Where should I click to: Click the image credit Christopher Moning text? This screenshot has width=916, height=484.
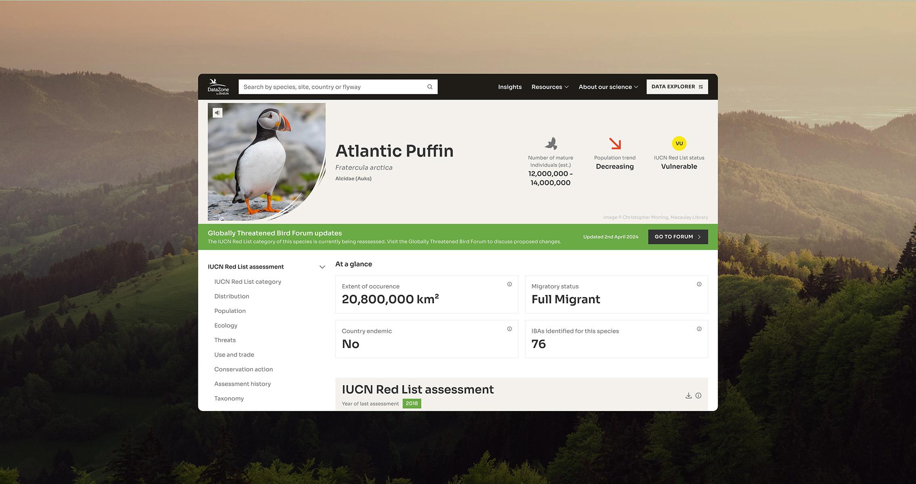655,217
